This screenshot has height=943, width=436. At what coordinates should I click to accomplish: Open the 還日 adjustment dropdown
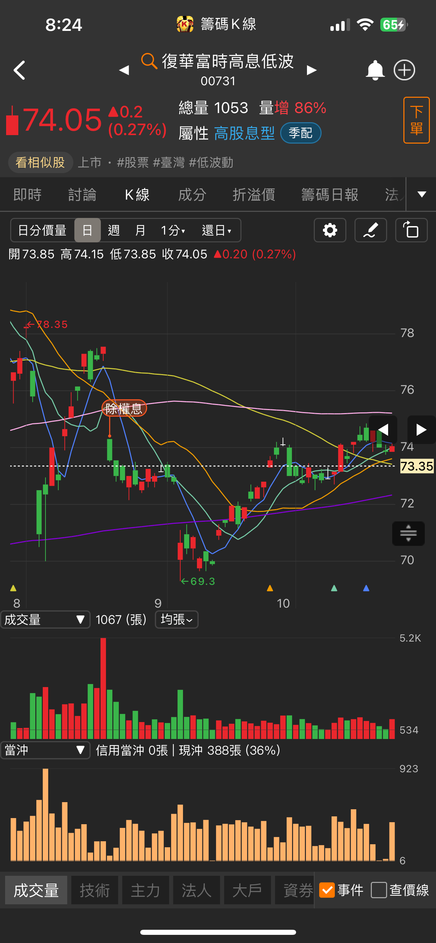(x=217, y=230)
